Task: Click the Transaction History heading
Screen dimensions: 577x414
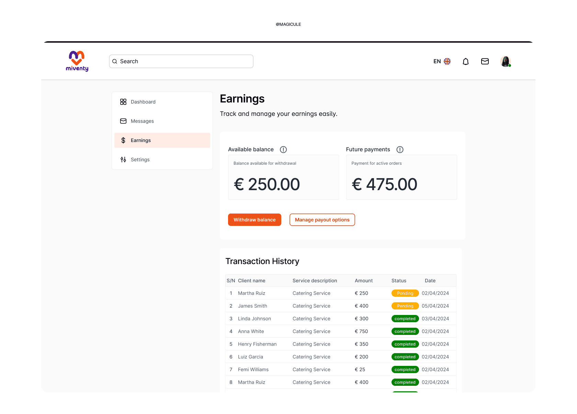Action: tap(262, 261)
